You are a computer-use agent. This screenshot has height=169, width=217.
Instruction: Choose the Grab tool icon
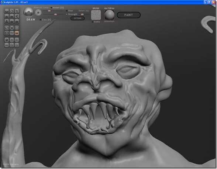point(17,16)
